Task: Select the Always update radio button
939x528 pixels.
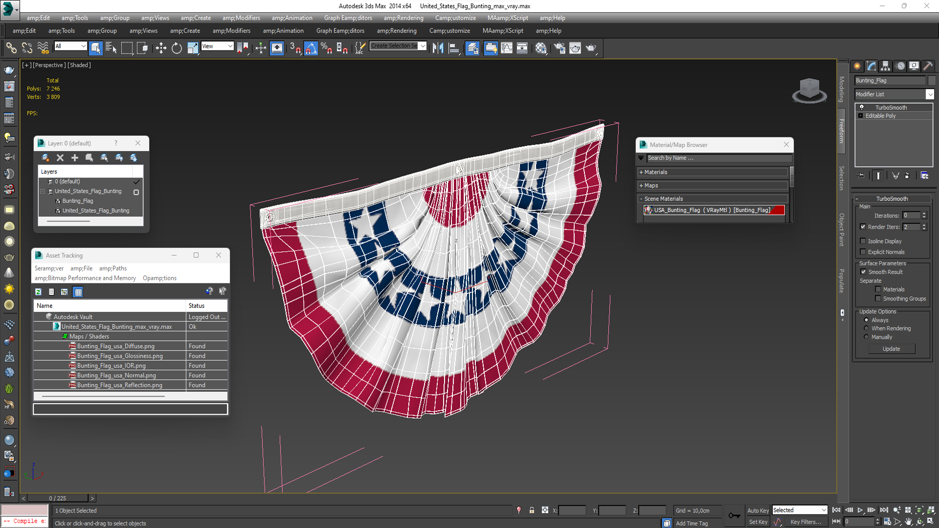Action: coord(866,320)
